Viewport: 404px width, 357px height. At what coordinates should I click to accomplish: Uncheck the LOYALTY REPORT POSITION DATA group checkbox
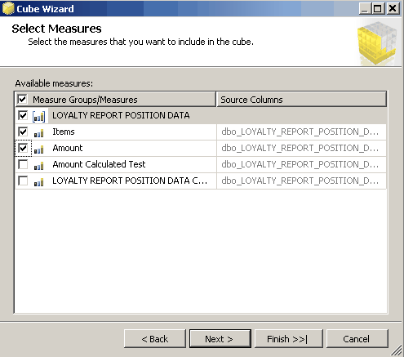click(23, 115)
